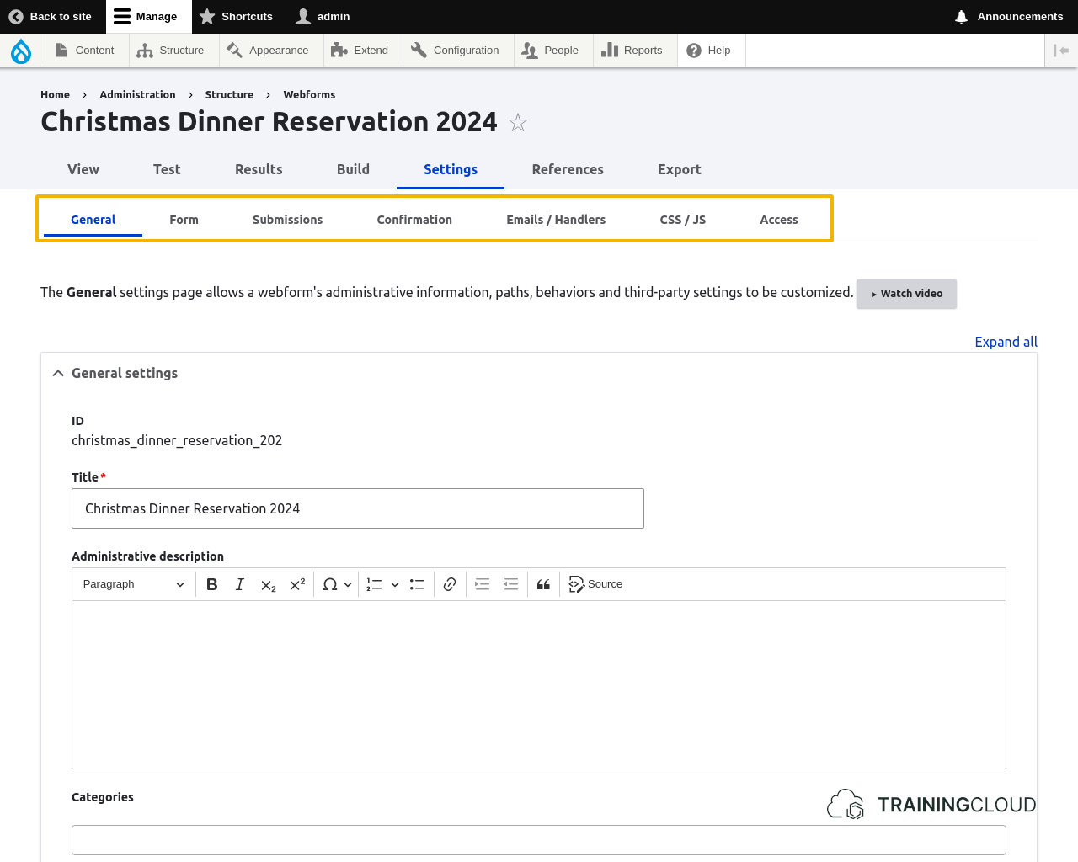Toggle bold formatting in the editor

pyautogui.click(x=212, y=584)
